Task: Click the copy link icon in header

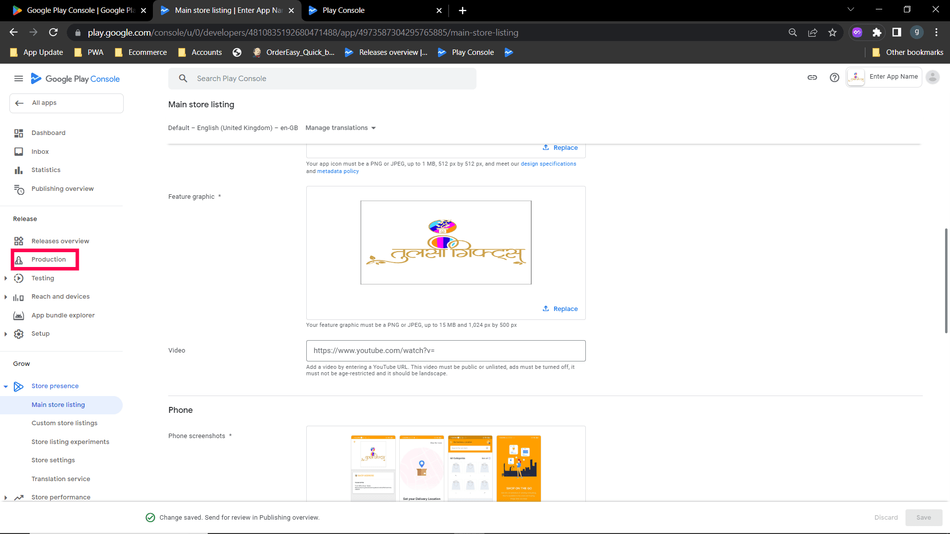Action: pyautogui.click(x=812, y=78)
